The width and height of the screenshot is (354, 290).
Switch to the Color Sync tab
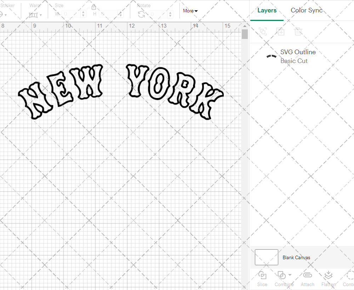(307, 10)
